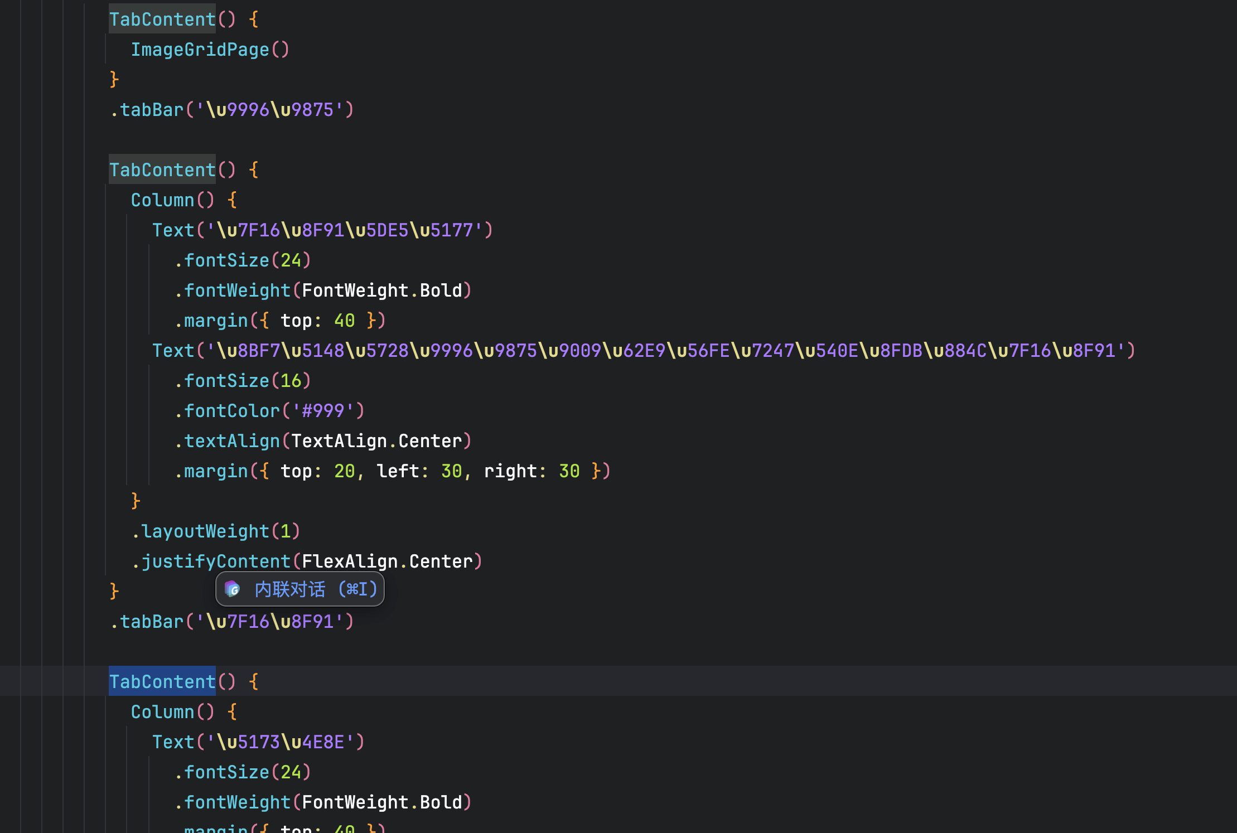This screenshot has width=1237, height=833.
Task: Click .layoutWeight(1) line
Action: point(216,531)
